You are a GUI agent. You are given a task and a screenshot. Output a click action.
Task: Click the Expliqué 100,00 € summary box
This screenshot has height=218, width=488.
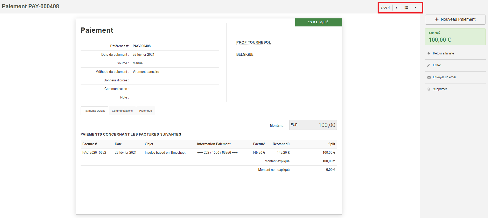point(455,37)
